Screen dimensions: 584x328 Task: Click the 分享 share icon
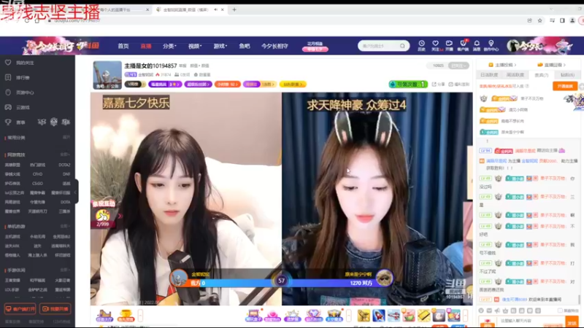tap(439, 85)
